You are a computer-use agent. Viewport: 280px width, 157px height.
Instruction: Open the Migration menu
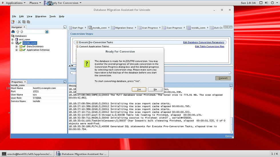pos(41,16)
